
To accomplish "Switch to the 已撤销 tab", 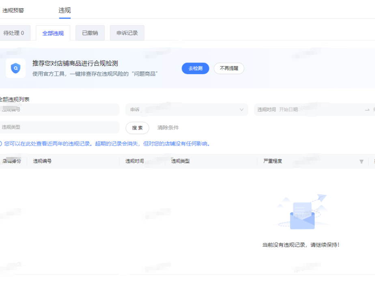I will (90, 33).
